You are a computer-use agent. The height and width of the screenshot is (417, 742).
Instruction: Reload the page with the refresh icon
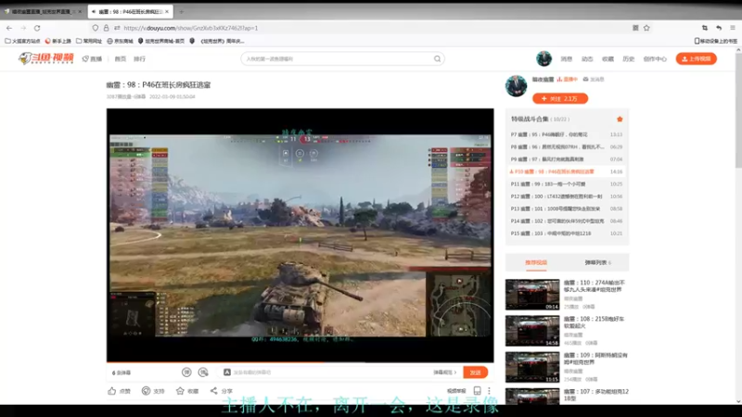[x=37, y=28]
